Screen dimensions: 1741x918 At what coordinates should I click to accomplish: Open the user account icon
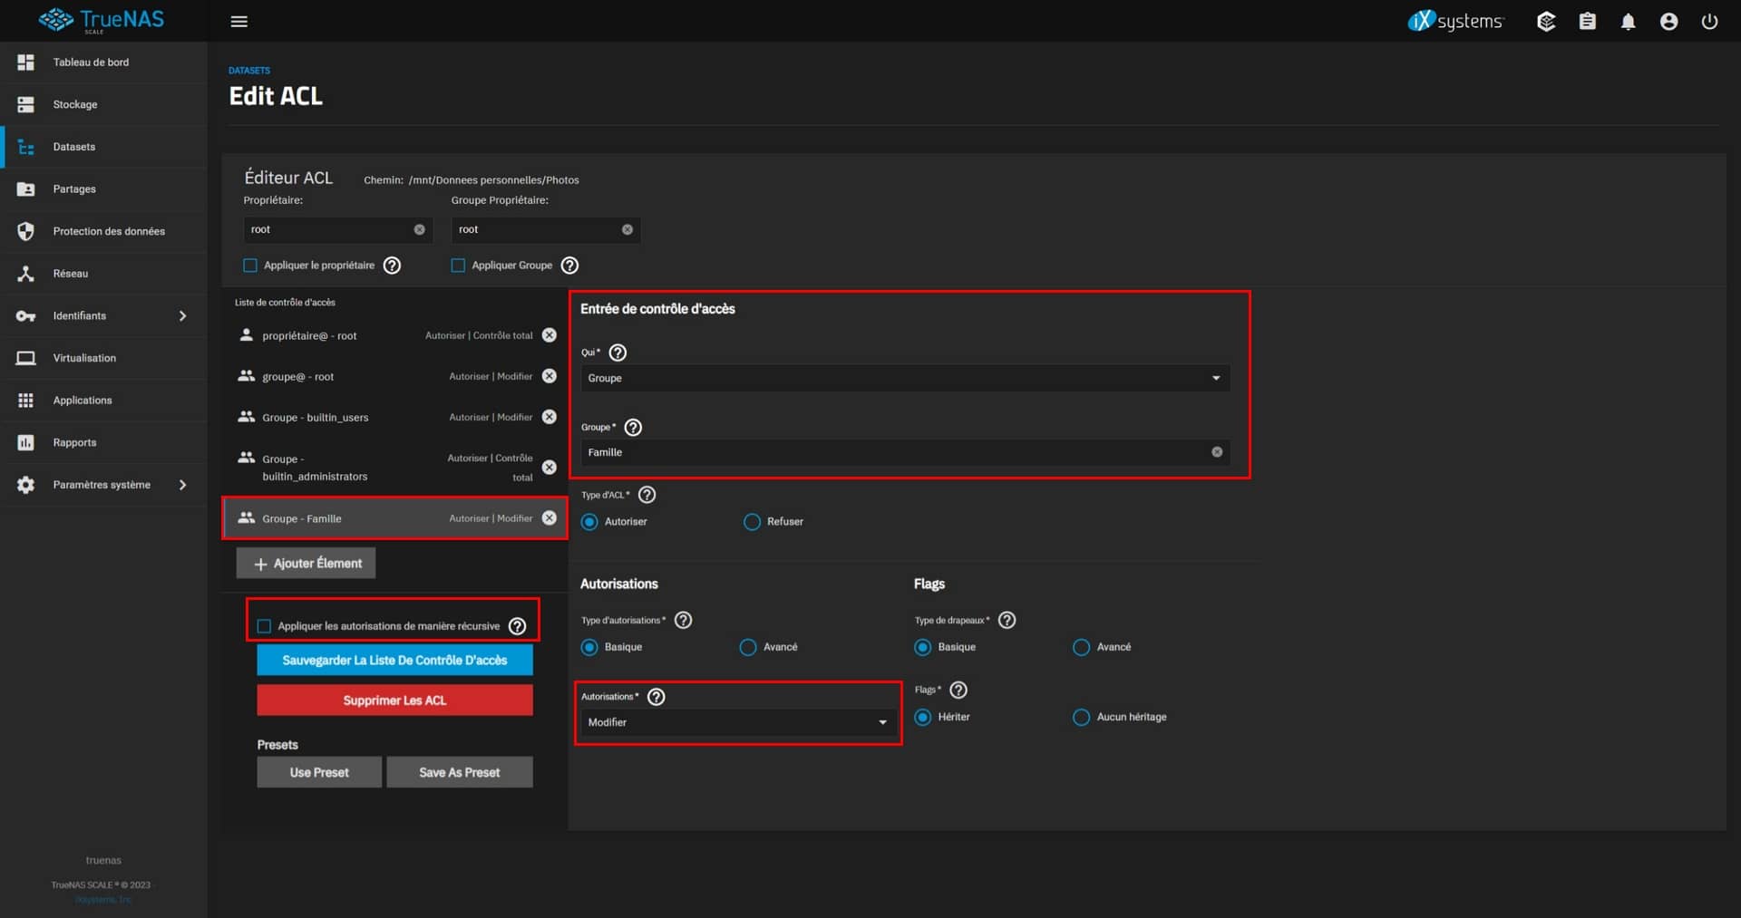pyautogui.click(x=1668, y=22)
